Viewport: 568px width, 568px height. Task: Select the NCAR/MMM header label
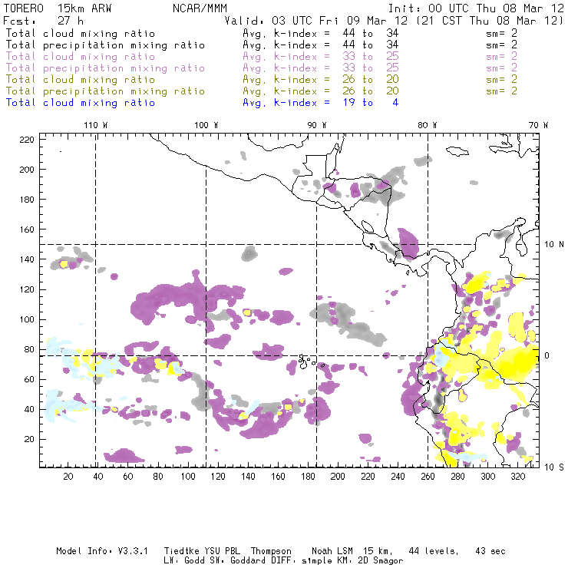199,8
